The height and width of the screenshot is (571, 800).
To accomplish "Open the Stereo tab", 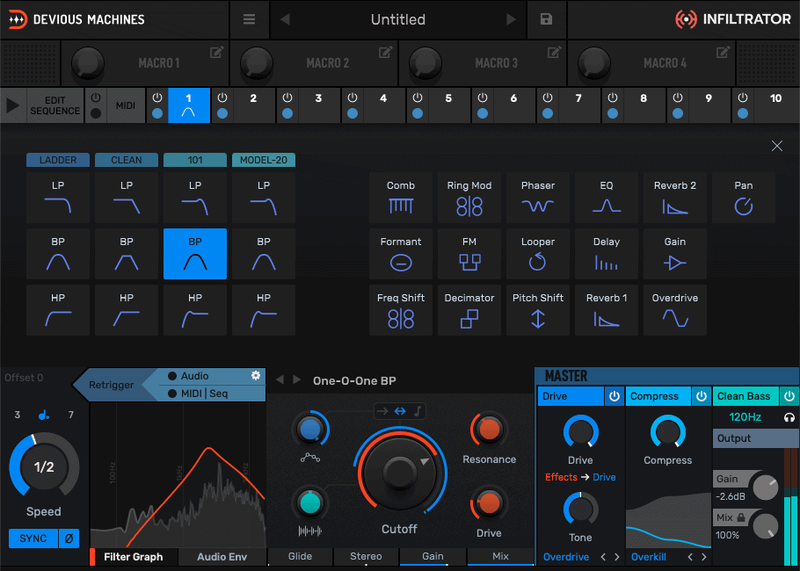I will tap(366, 556).
